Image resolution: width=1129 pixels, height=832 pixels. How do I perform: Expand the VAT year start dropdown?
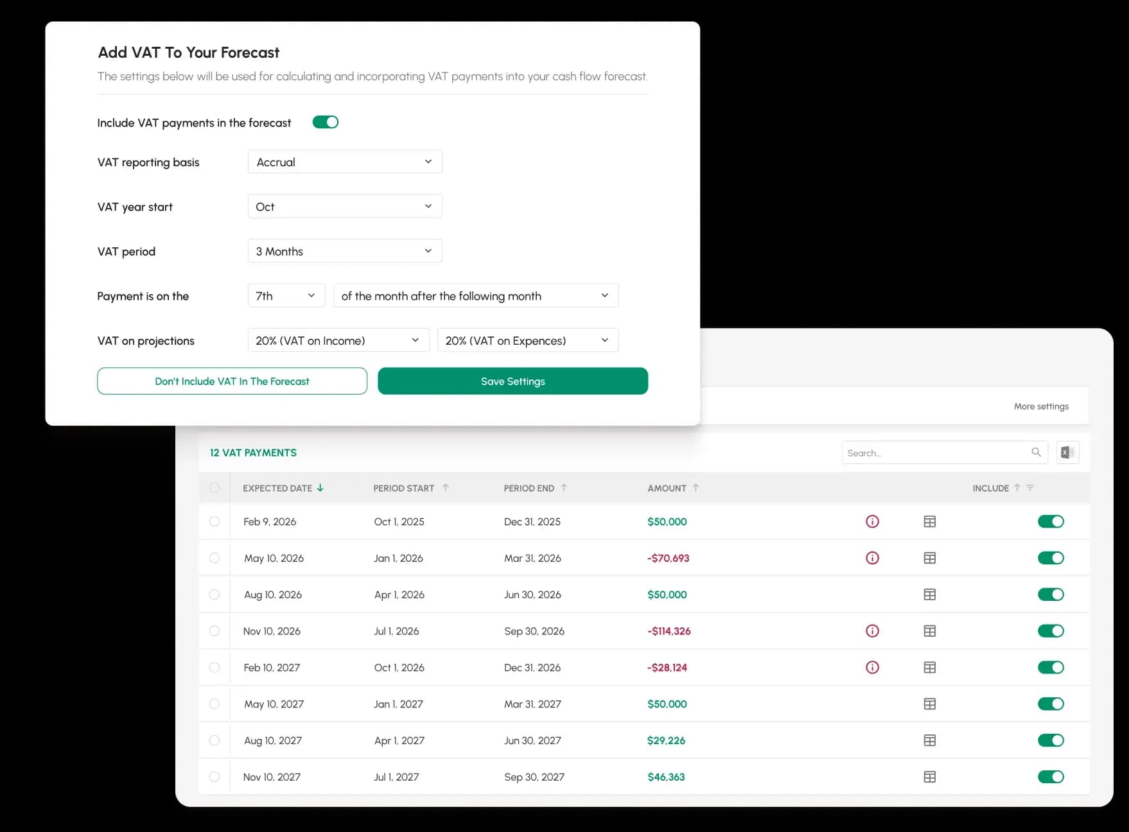pos(345,207)
